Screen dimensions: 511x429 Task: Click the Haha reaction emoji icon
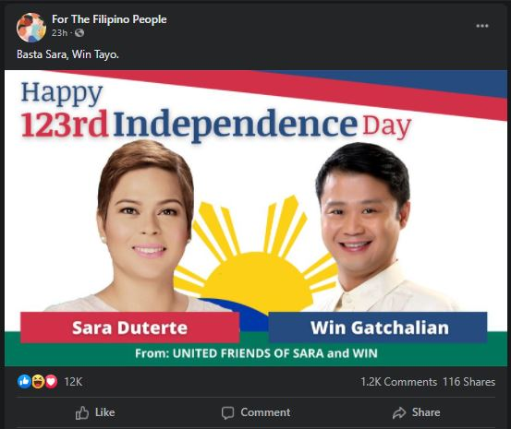point(38,381)
